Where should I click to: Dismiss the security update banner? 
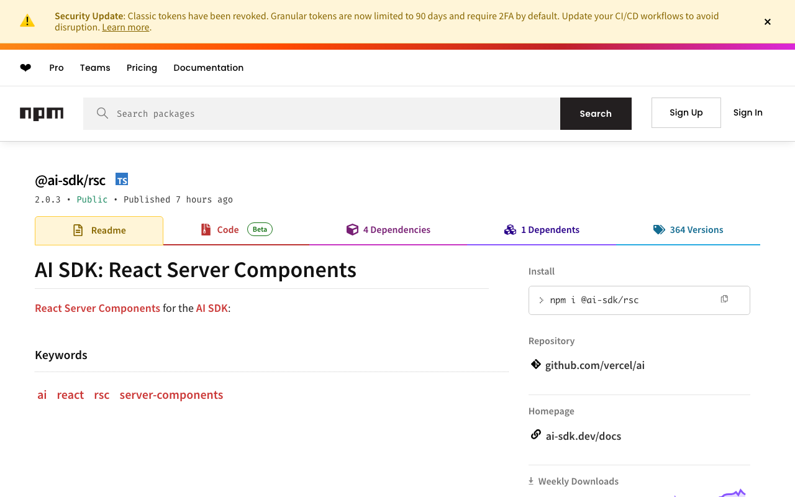tap(768, 22)
